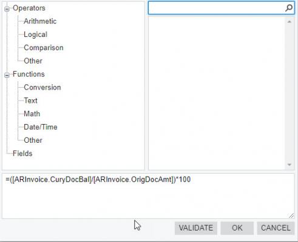Screen dimensions: 298x242
Task: Select Arithmetic under Operators
Action: click(40, 21)
